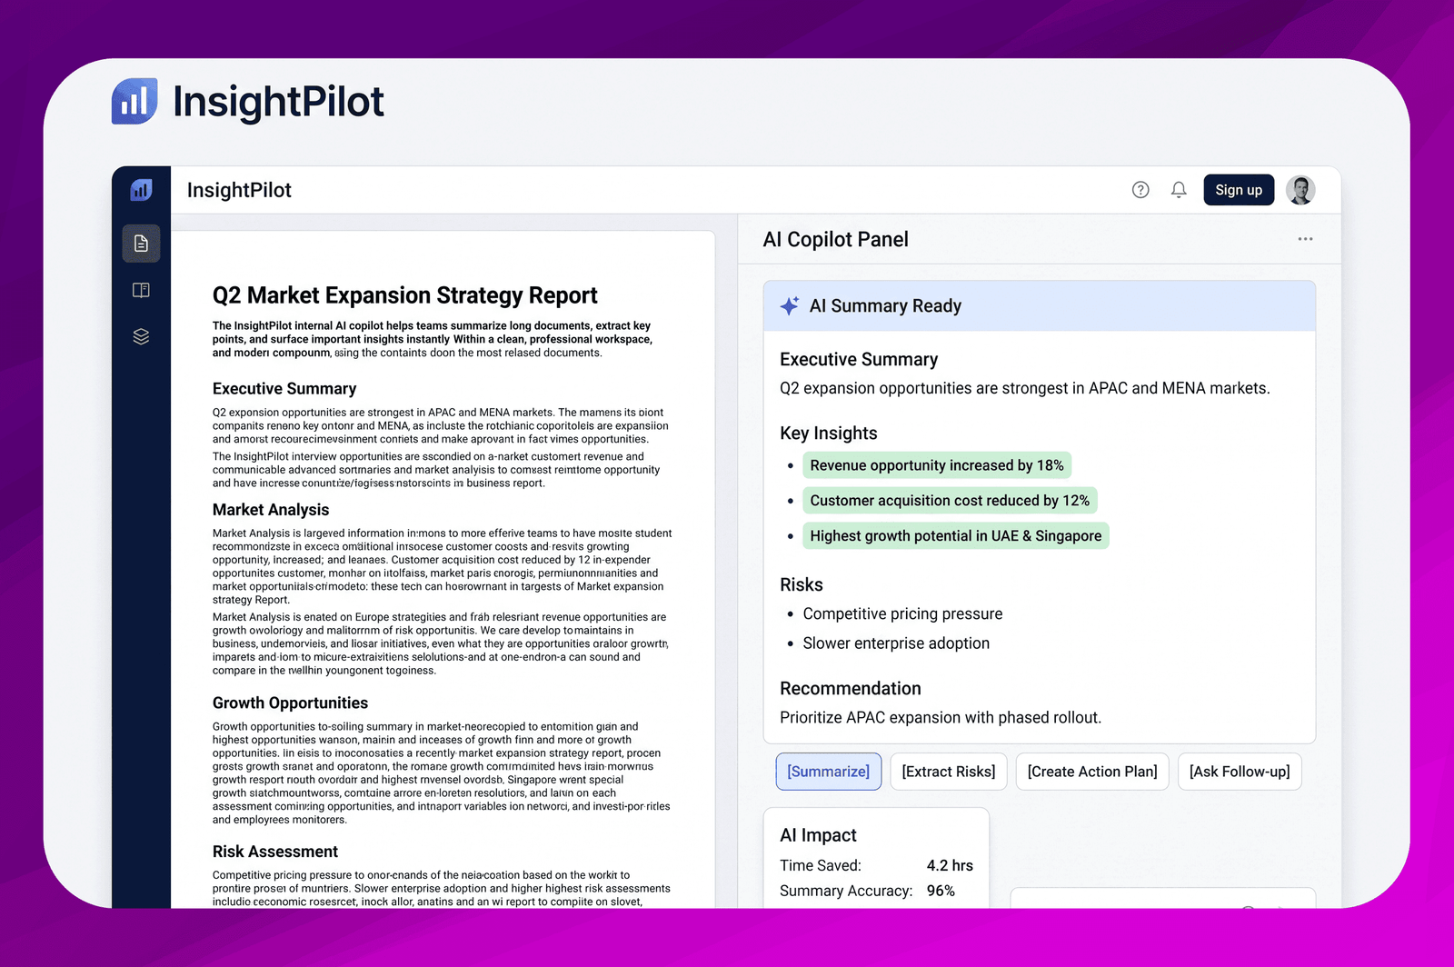Click the 'AI Copilot Panel' title

point(836,239)
